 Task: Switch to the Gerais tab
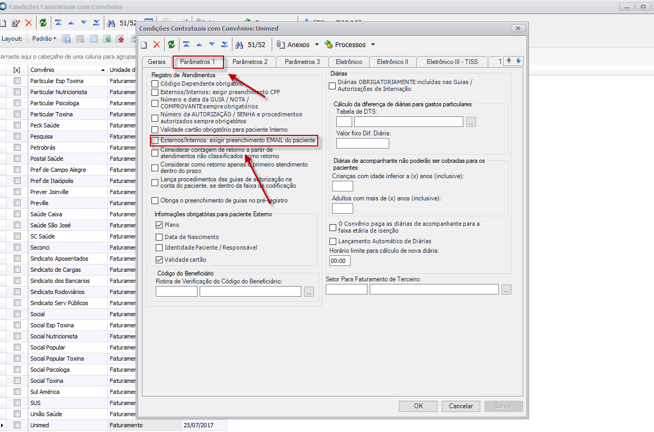[x=157, y=62]
